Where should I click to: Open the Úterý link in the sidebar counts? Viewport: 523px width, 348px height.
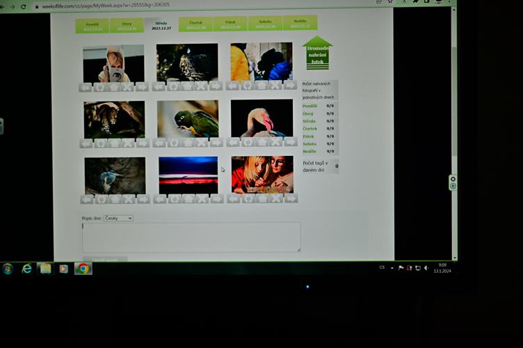click(x=308, y=113)
